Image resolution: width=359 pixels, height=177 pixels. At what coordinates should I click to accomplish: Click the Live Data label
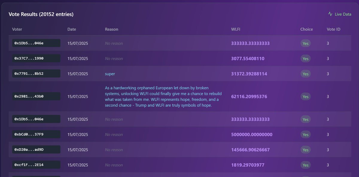click(343, 14)
